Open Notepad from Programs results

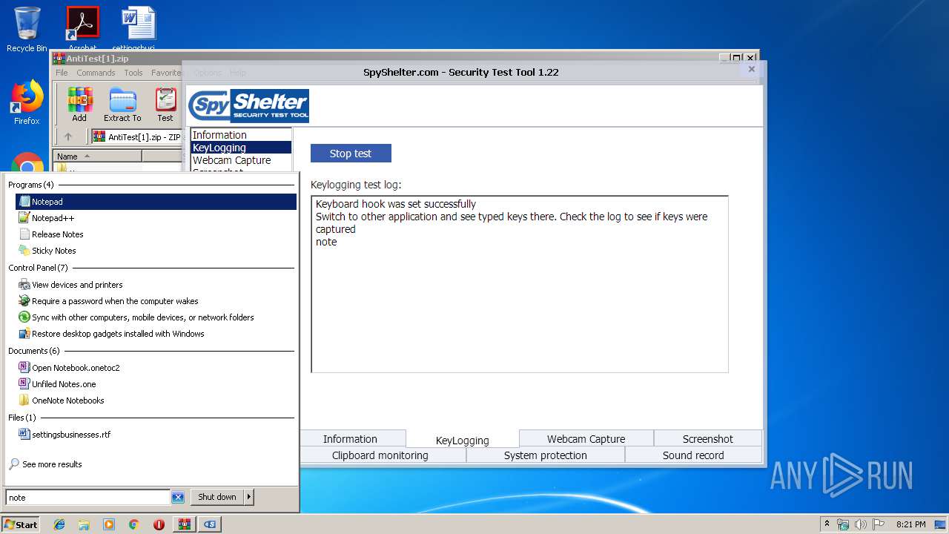(x=156, y=202)
